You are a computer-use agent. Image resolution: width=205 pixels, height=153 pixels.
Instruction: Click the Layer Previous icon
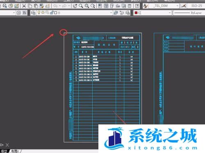point(122,13)
